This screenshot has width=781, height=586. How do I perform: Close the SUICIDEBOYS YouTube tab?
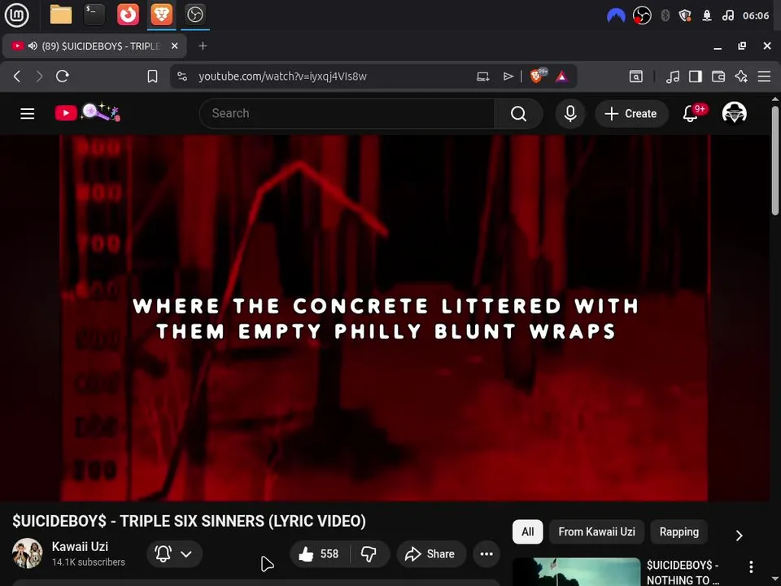click(175, 46)
